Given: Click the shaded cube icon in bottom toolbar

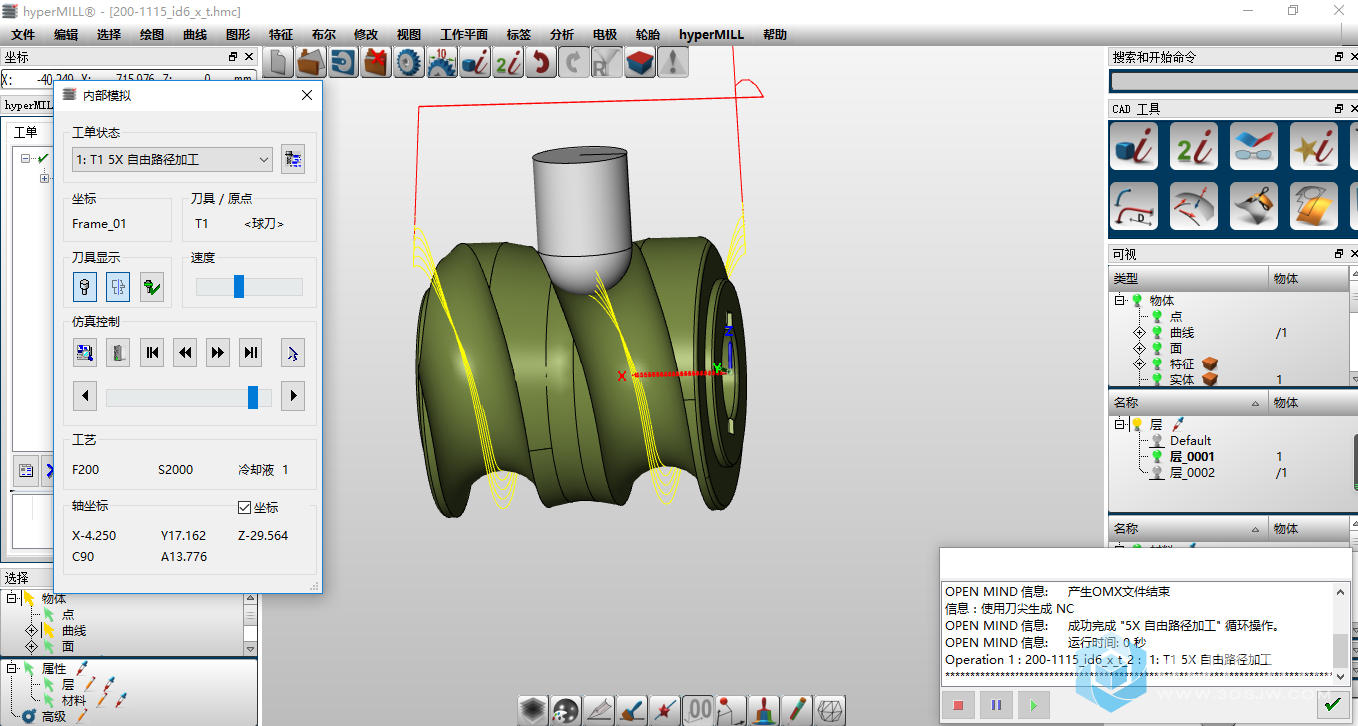Looking at the screenshot, I should tap(532, 710).
